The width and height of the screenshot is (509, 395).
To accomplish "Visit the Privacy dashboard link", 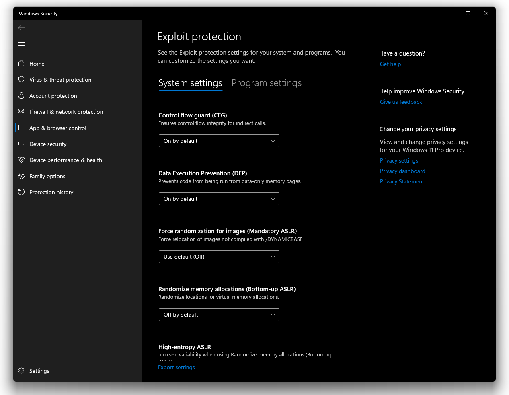I will (402, 171).
